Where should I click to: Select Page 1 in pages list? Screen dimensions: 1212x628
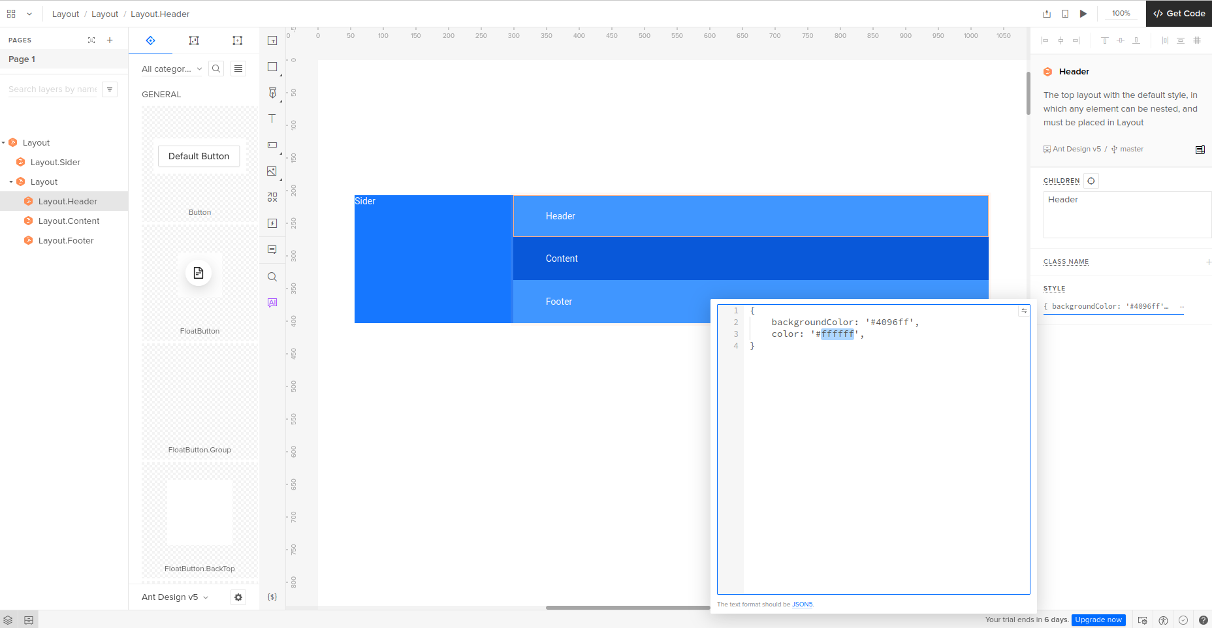pyautogui.click(x=64, y=59)
